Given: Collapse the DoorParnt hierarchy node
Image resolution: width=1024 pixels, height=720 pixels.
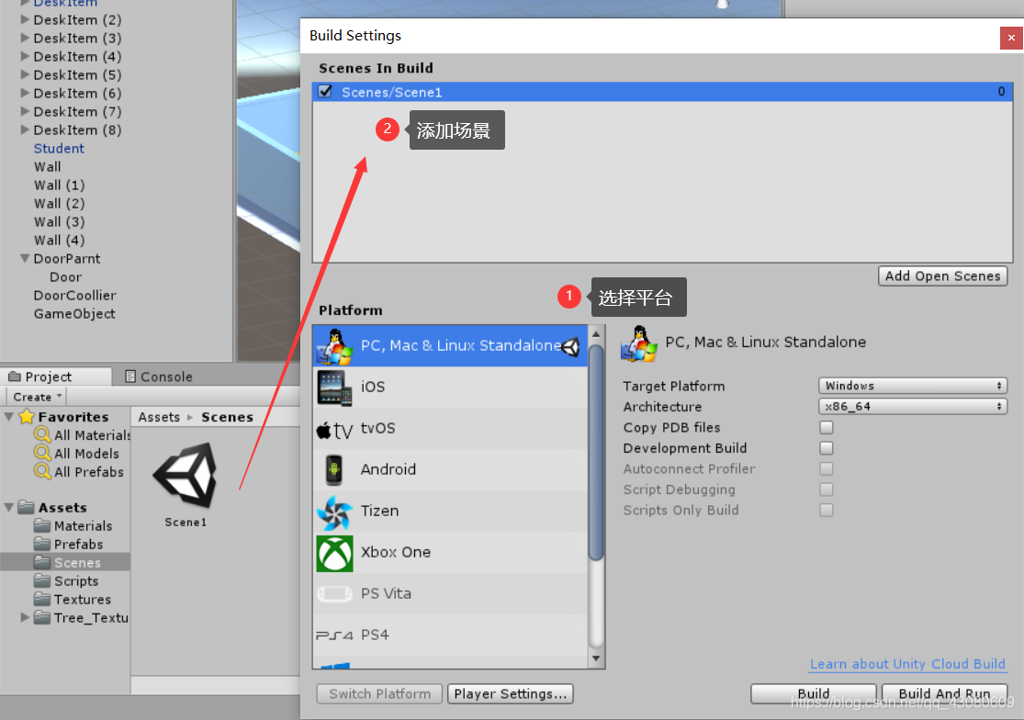Looking at the screenshot, I should [x=25, y=258].
